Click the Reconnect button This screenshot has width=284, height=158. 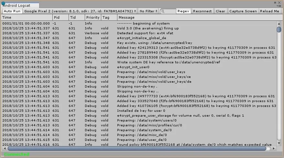coord(202,11)
